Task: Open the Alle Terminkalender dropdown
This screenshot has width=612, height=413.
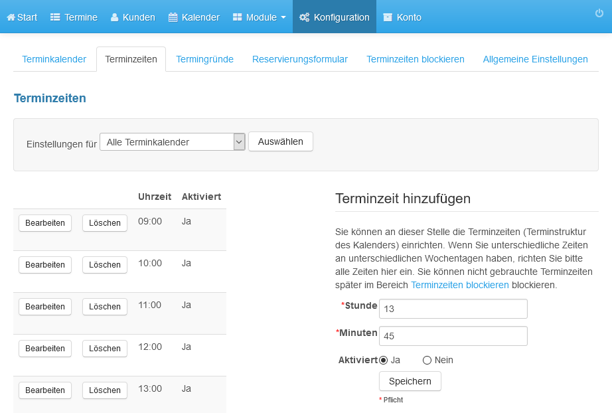Action: (173, 141)
